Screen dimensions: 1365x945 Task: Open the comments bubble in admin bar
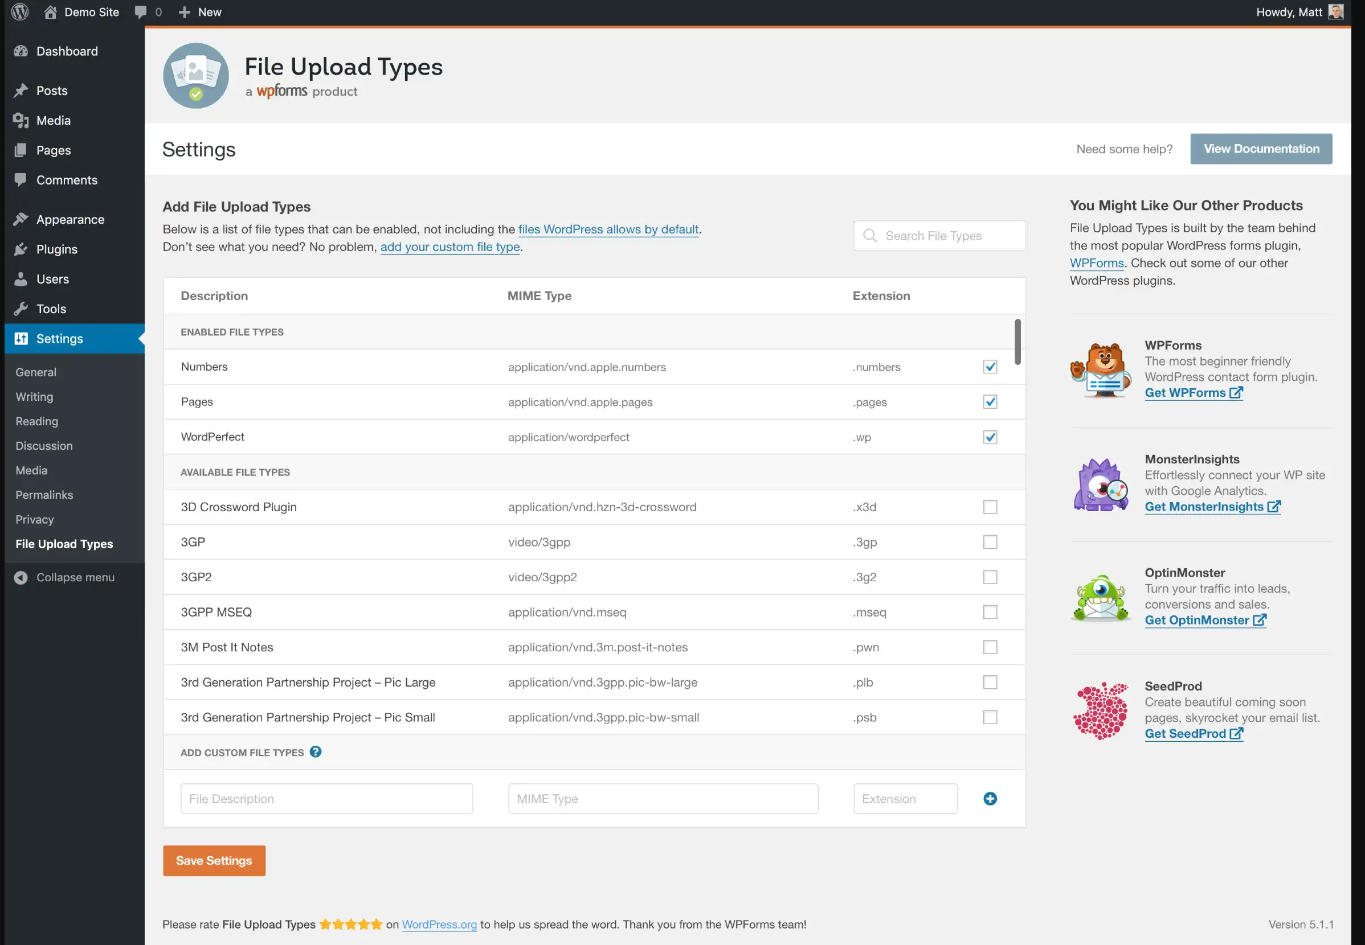click(140, 12)
